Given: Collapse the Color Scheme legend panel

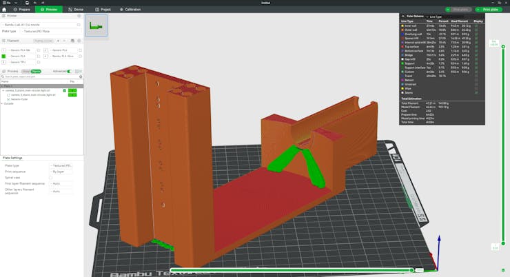Looking at the screenshot, I should point(403,16).
